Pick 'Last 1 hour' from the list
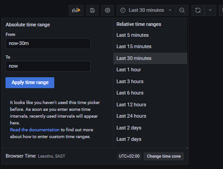The height and width of the screenshot is (169, 223). tap(150, 70)
